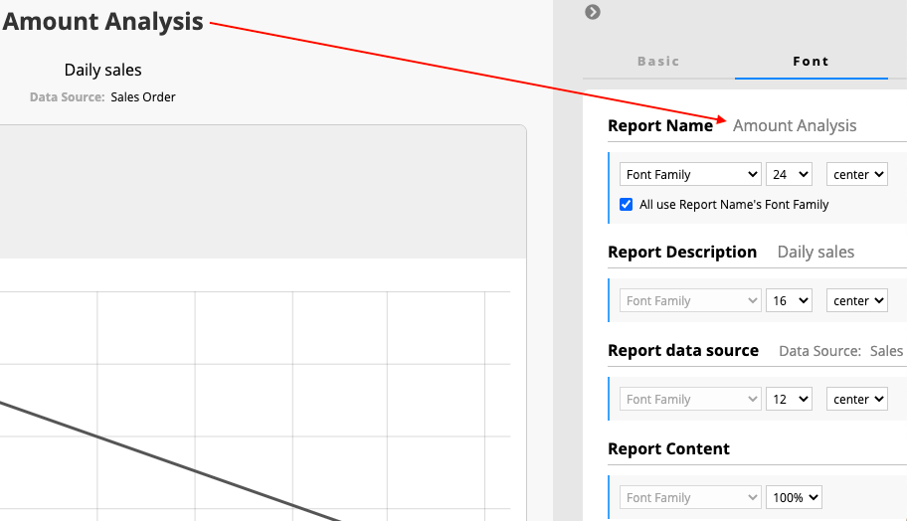Change Report Description font size 16
907x521 pixels.
pyautogui.click(x=789, y=300)
